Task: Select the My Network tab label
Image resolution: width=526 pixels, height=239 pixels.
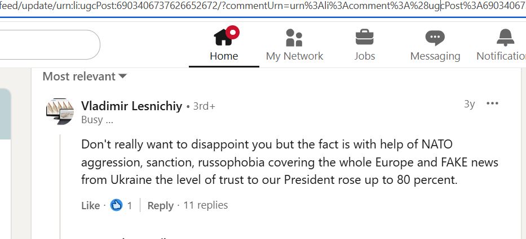Action: (294, 56)
